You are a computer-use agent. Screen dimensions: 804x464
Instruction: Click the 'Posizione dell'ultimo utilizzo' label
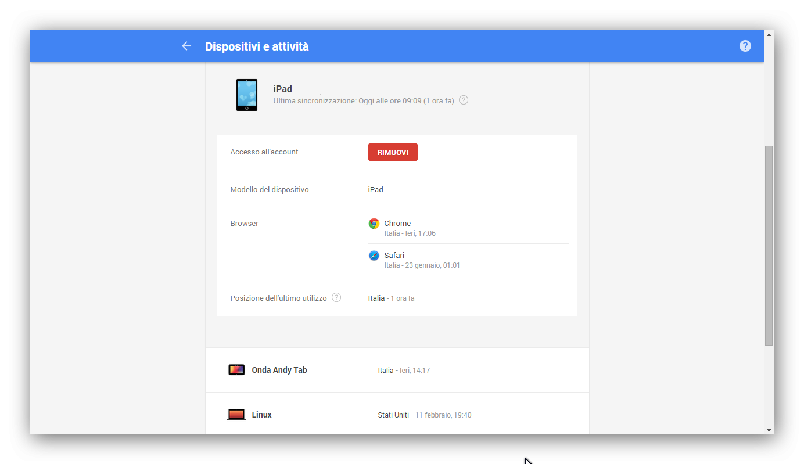[x=279, y=298]
